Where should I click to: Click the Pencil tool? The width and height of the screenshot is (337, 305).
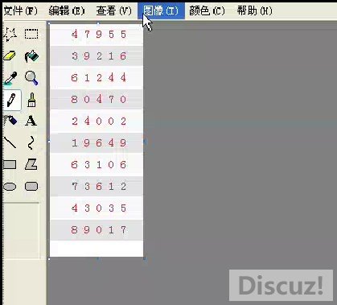click(x=11, y=100)
